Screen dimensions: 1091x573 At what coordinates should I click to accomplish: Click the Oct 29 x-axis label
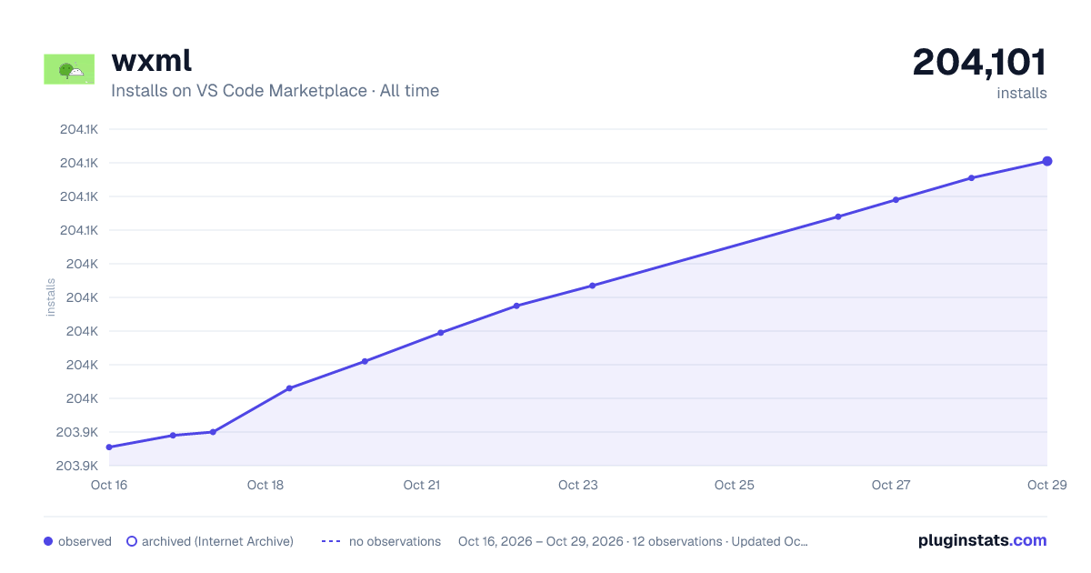tap(1046, 485)
